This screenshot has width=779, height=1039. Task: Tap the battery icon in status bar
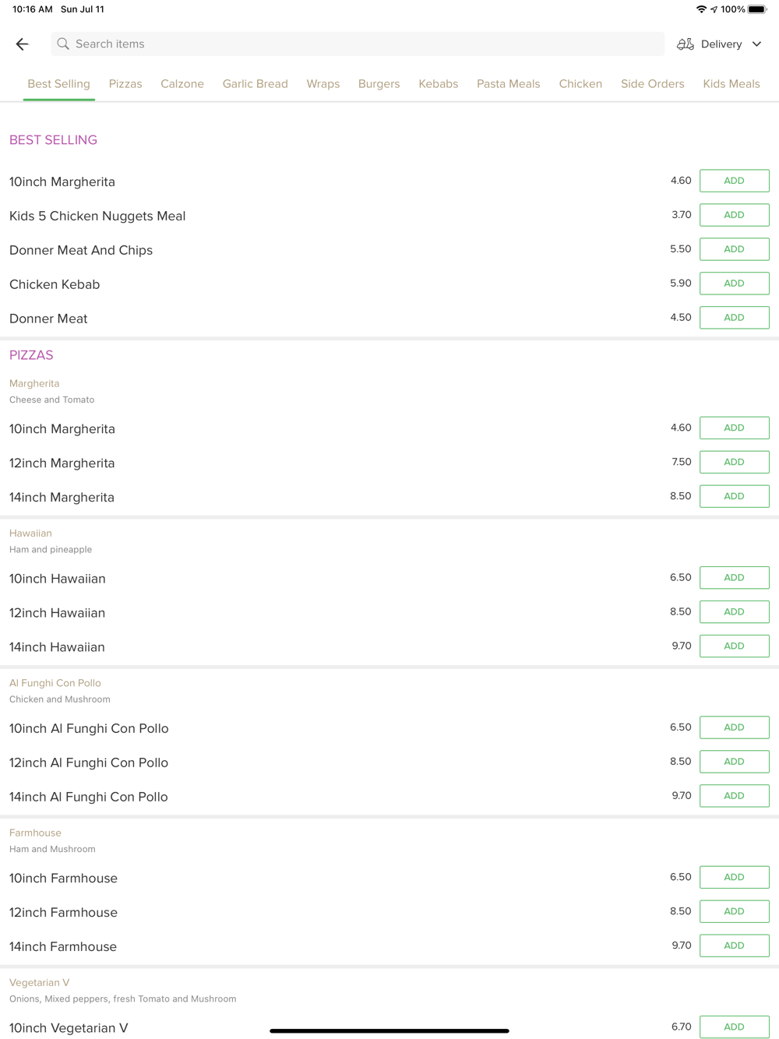(x=757, y=9)
